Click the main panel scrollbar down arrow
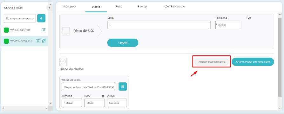This screenshot has width=284, height=114. point(280,108)
